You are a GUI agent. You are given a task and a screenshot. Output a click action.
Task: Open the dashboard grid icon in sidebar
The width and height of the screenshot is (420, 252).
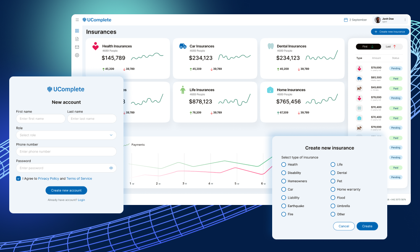(x=77, y=31)
